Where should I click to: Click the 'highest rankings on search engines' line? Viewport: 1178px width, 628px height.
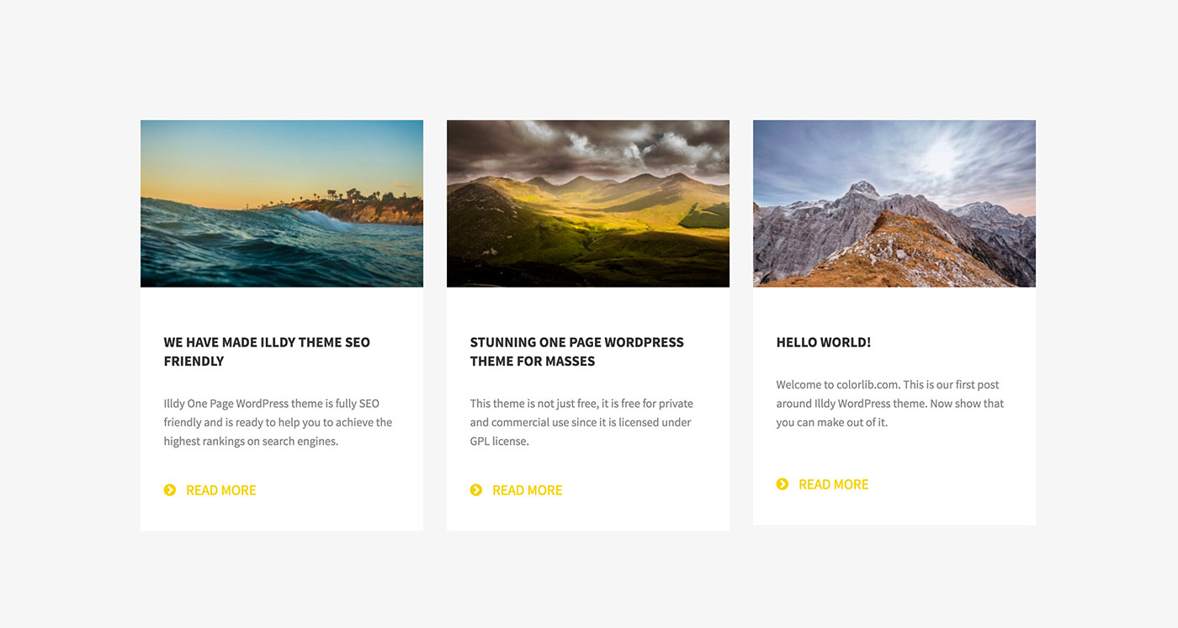pos(251,441)
